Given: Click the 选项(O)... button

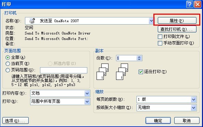Looking at the screenshot, I should 15,121.
